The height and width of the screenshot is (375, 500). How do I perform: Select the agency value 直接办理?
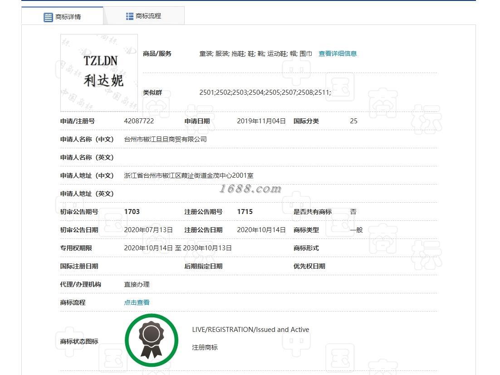pos(137,284)
